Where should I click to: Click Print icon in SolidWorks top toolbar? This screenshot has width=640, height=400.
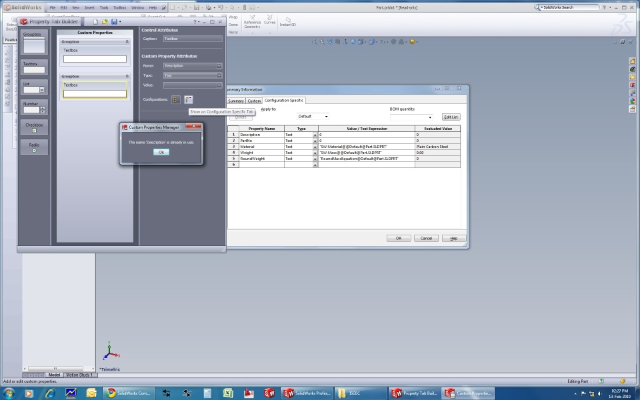coord(209,7)
